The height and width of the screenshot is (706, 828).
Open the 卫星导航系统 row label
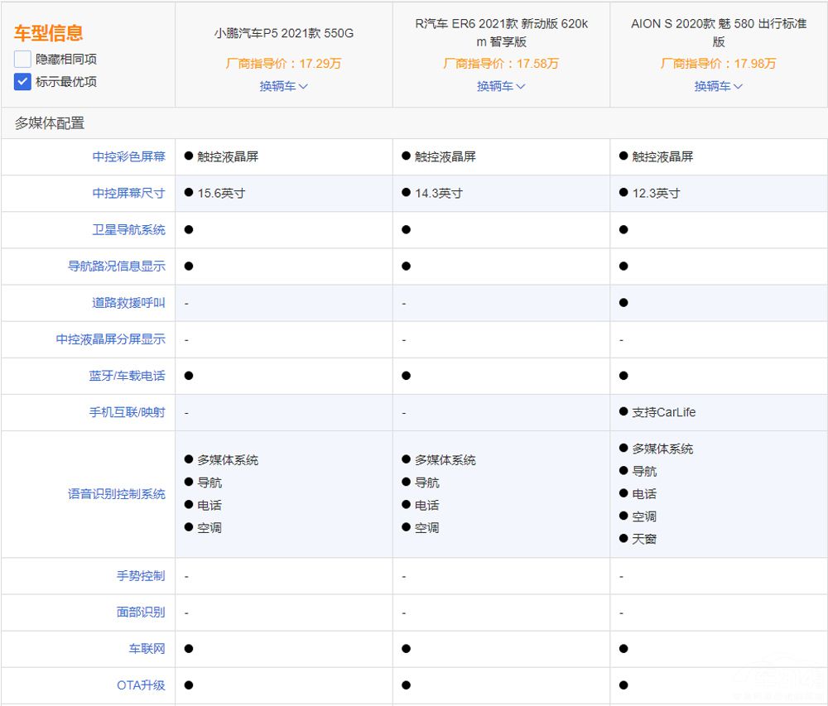[x=128, y=229]
